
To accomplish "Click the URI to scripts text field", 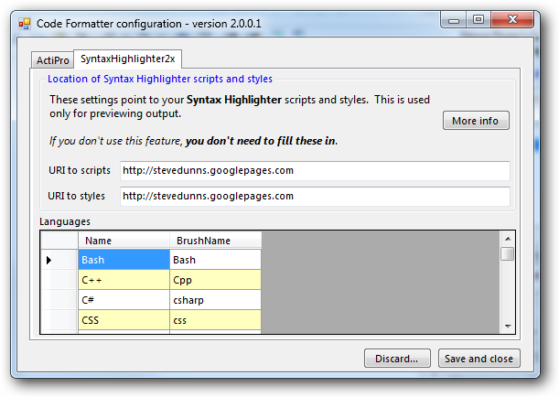I will (x=315, y=171).
